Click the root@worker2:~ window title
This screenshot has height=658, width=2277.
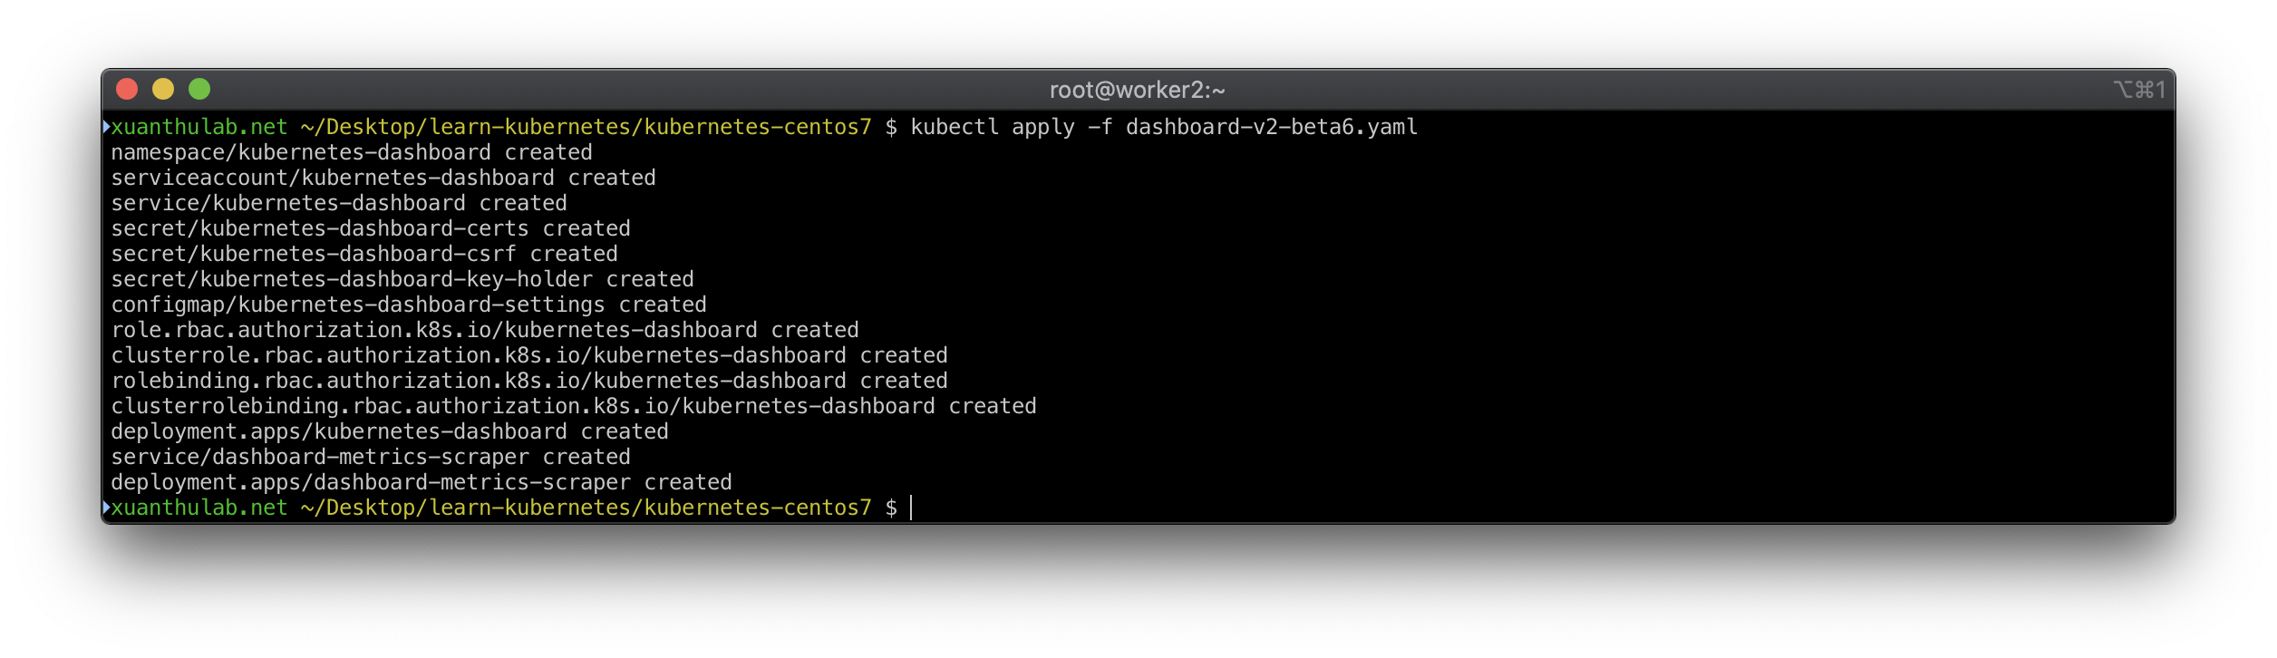[x=1138, y=90]
